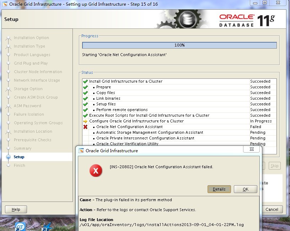290x231 pixels.
Task: Select Failure Isolation step in sidebar
Action: (x=29, y=115)
